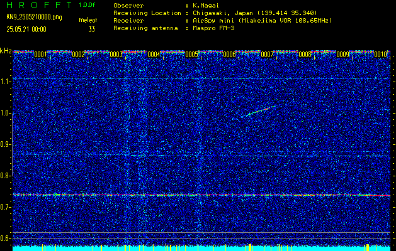Click the strong red carrier line
The width and height of the screenshot is (396, 251).
pos(201,195)
